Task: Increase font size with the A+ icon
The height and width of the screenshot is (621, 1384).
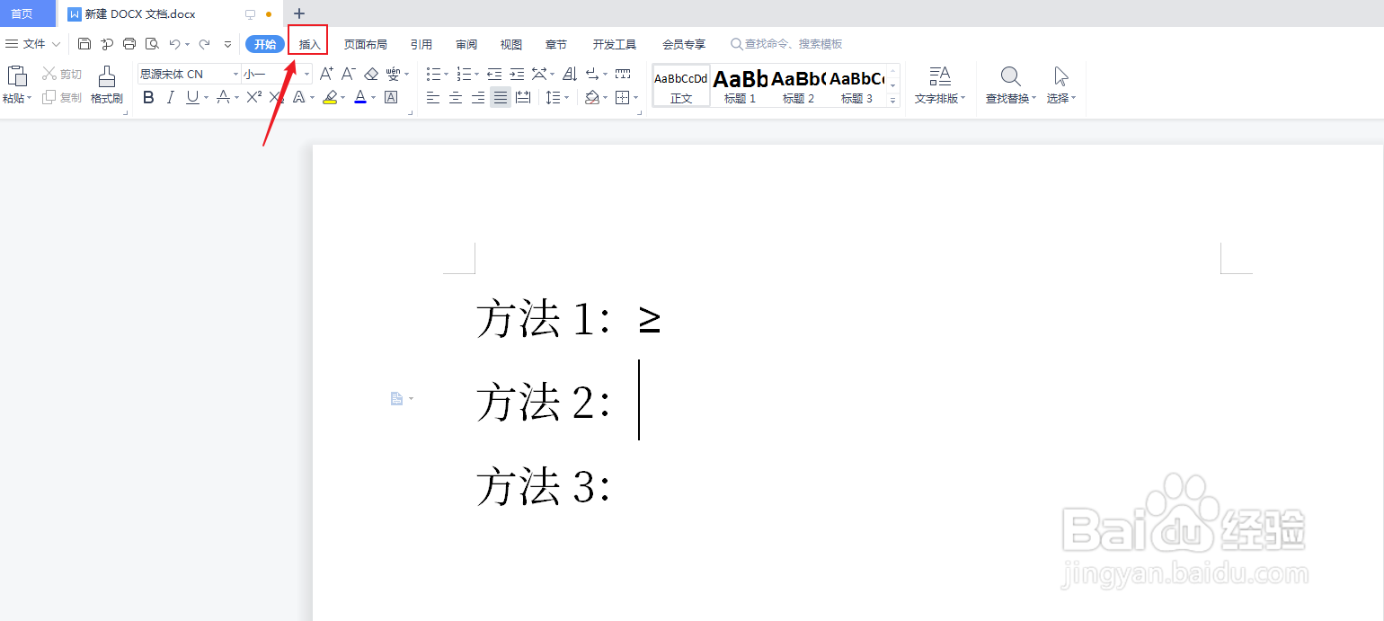Action: (x=325, y=74)
